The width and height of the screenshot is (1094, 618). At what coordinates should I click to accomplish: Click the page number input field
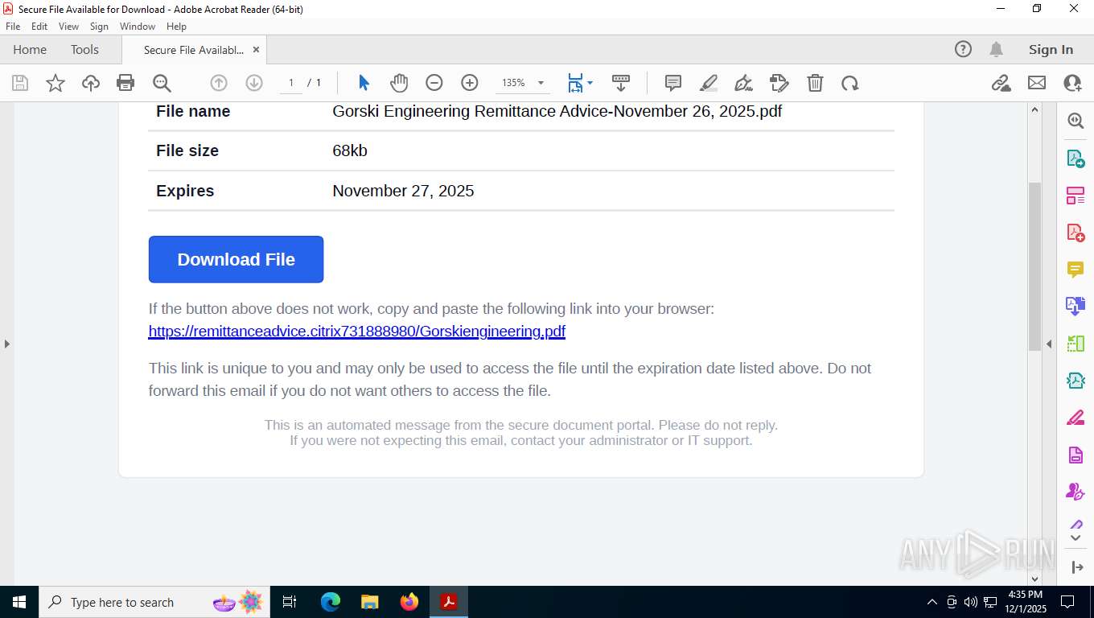291,83
